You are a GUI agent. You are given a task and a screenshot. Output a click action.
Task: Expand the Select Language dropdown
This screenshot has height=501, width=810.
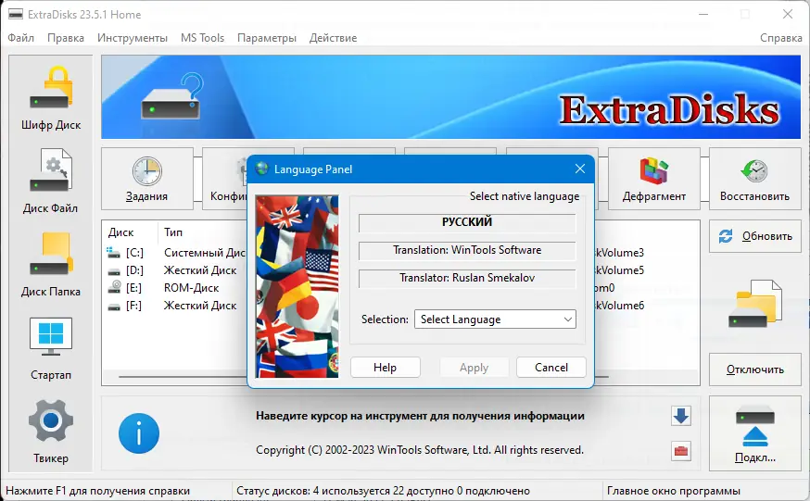(495, 319)
